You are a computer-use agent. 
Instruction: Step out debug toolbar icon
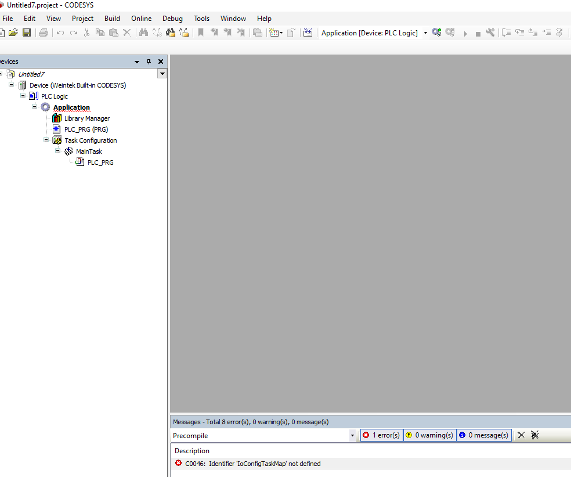pos(533,32)
